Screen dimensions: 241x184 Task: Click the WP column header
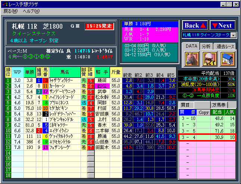18,72
